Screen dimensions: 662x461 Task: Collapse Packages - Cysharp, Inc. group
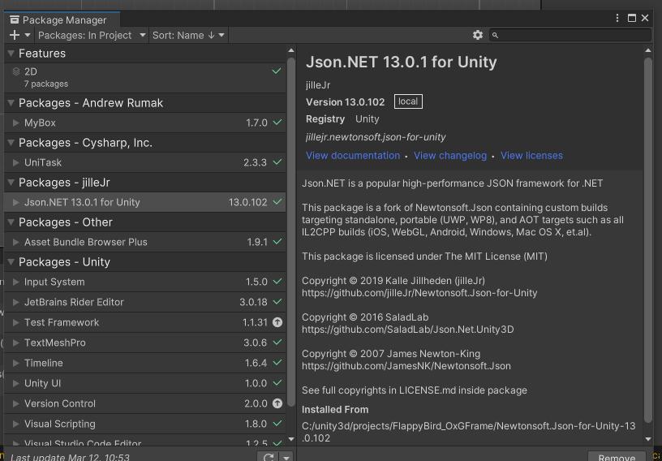click(11, 142)
